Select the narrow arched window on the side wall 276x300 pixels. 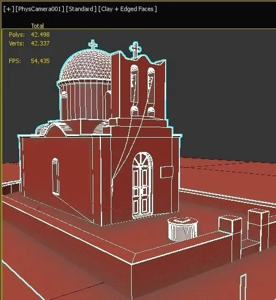(55, 177)
